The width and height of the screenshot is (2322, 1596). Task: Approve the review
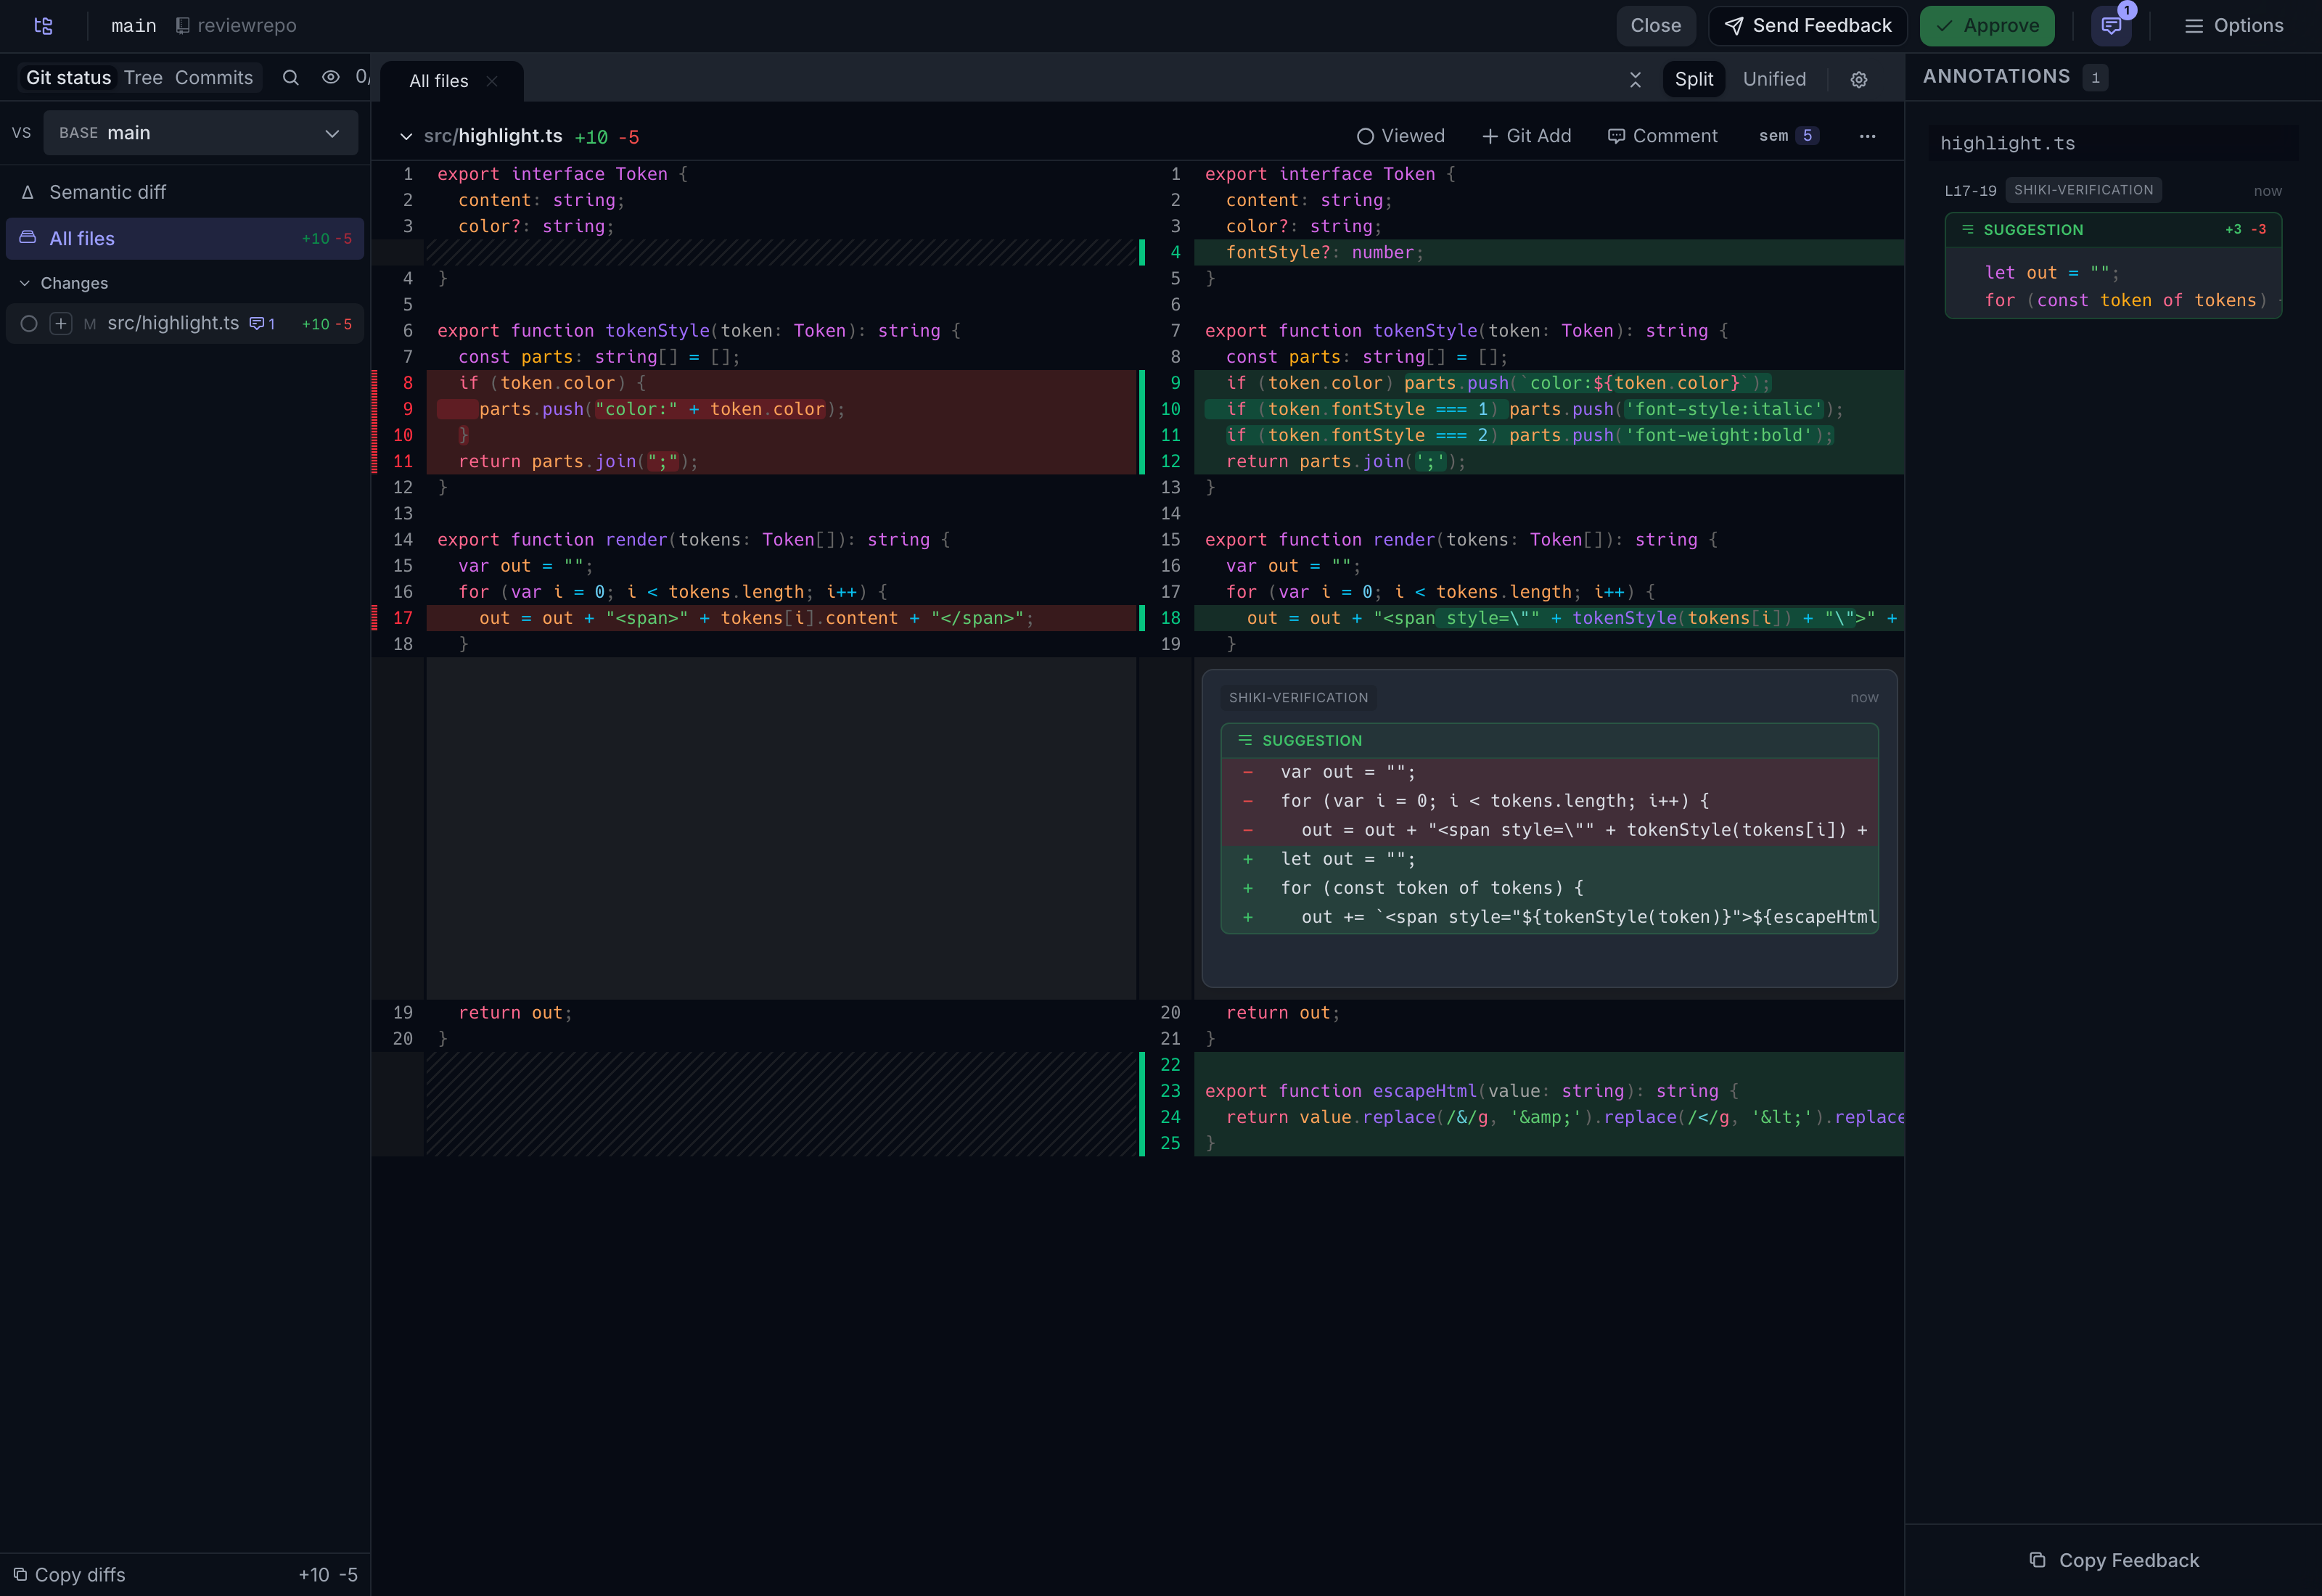point(1986,26)
